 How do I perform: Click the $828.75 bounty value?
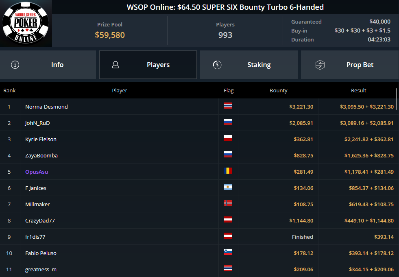pos(303,155)
